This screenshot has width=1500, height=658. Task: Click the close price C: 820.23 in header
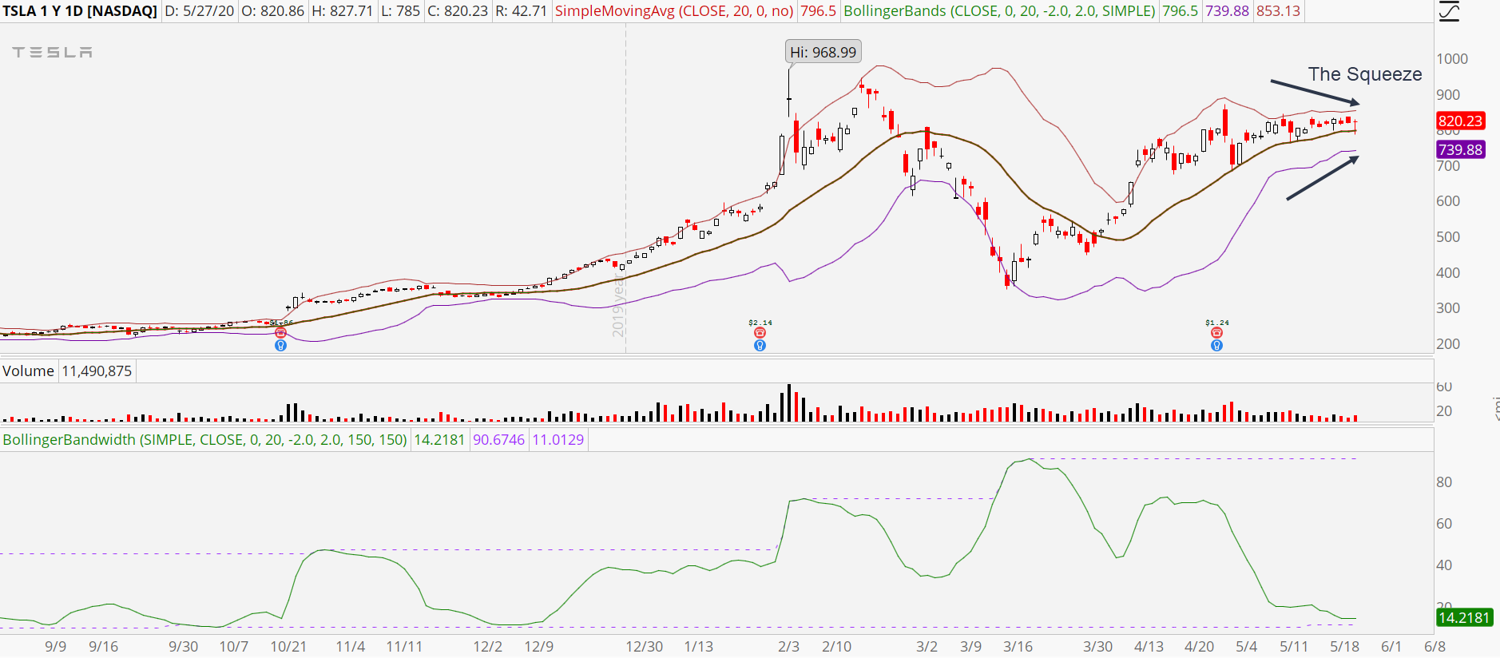(458, 11)
